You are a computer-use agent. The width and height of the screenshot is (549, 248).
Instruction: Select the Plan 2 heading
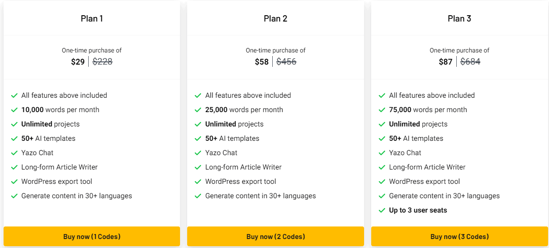click(275, 18)
